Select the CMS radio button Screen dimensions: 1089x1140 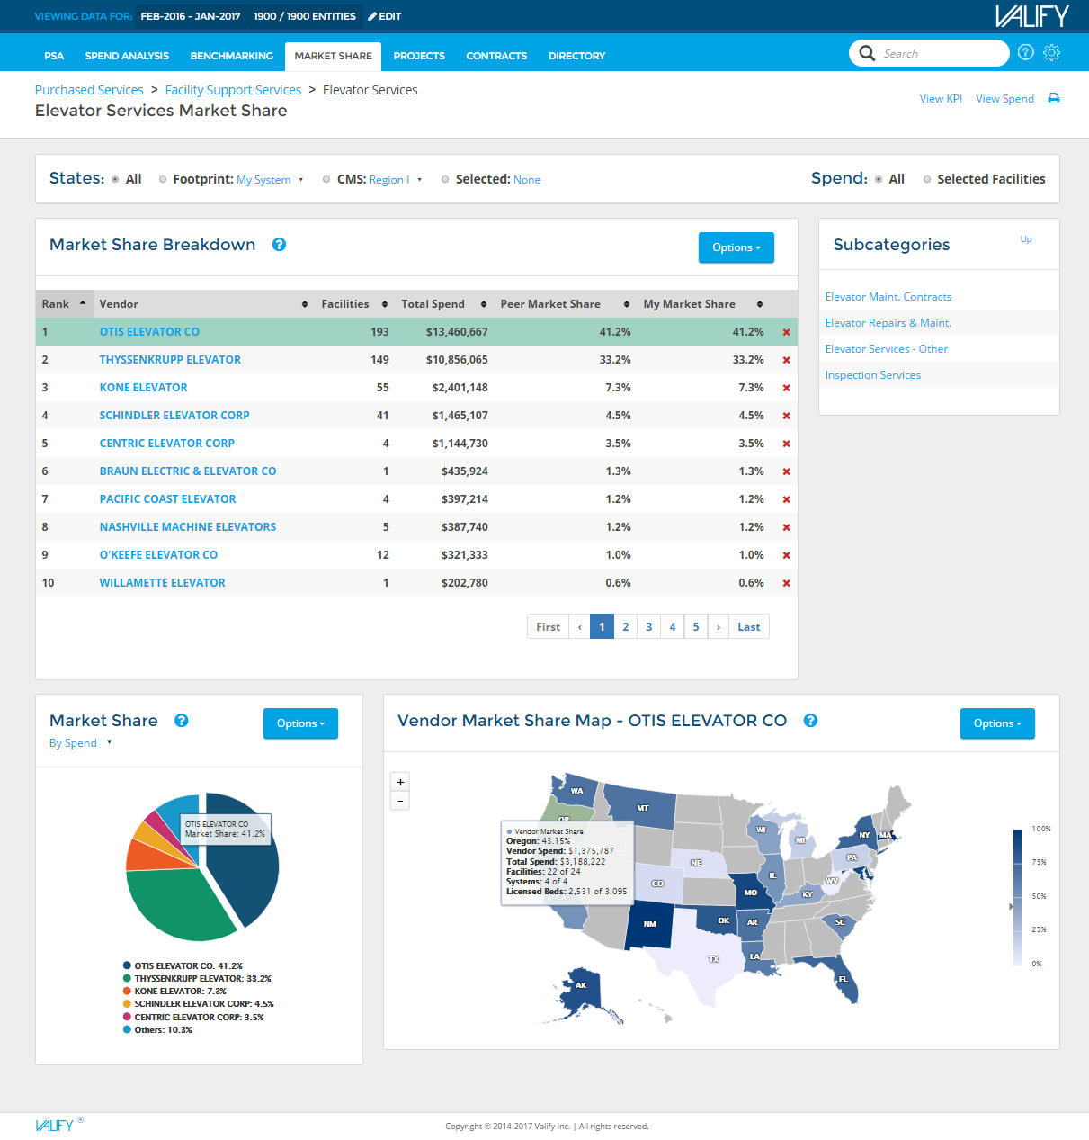[326, 179]
